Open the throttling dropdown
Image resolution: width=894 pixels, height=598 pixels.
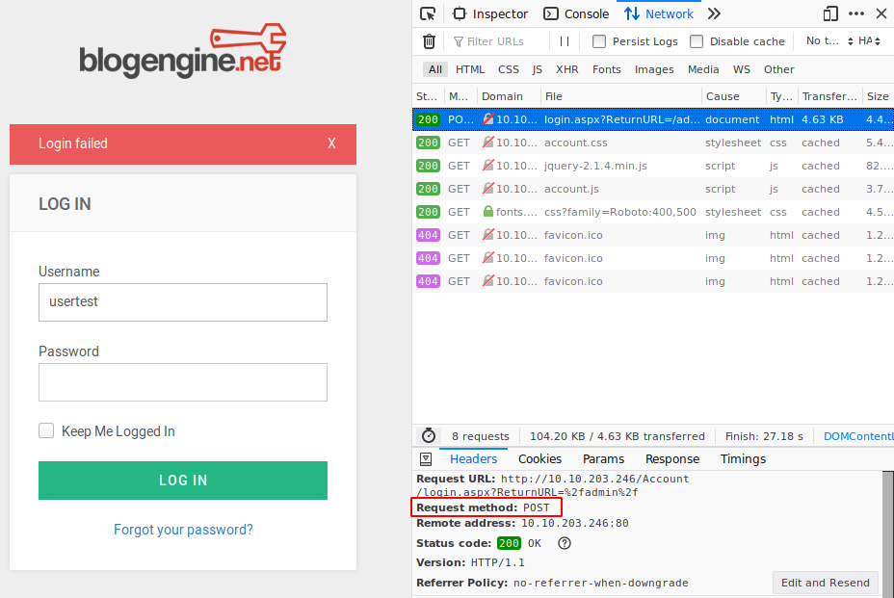[829, 41]
